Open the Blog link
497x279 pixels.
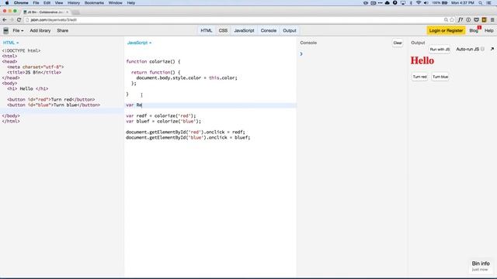pyautogui.click(x=474, y=31)
